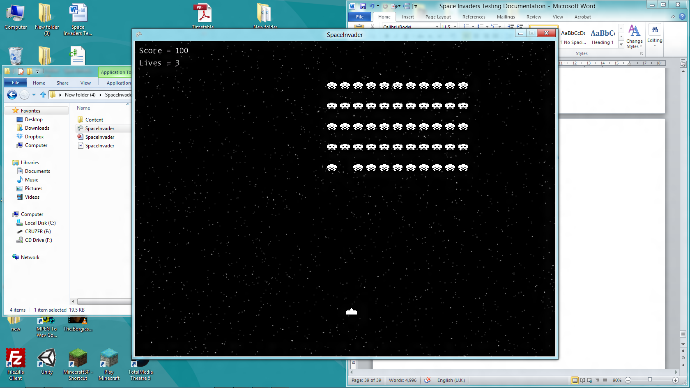Viewport: 690px width, 388px height.
Task: Click Save icon in Word quick access toolbar
Action: (x=363, y=6)
